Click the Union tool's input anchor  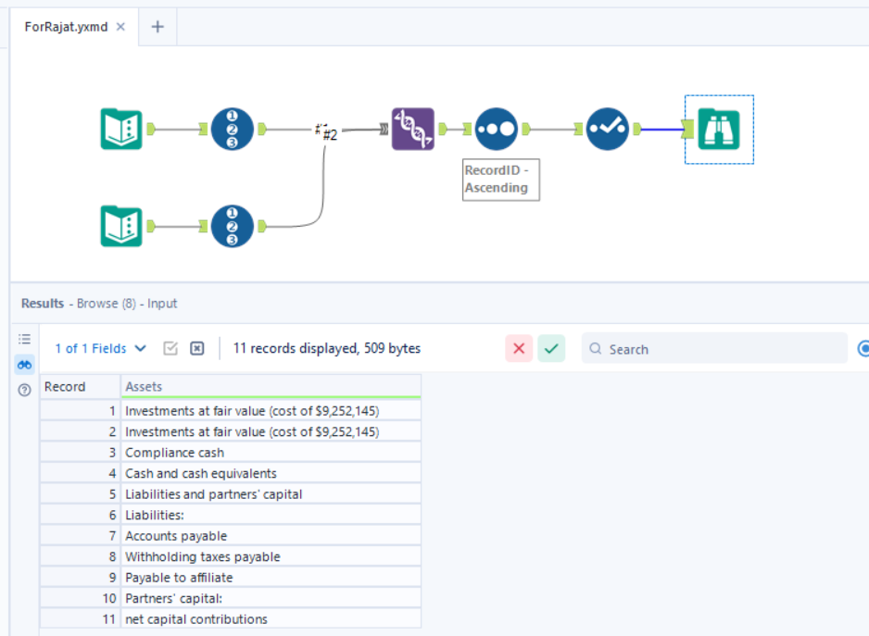pyautogui.click(x=384, y=129)
